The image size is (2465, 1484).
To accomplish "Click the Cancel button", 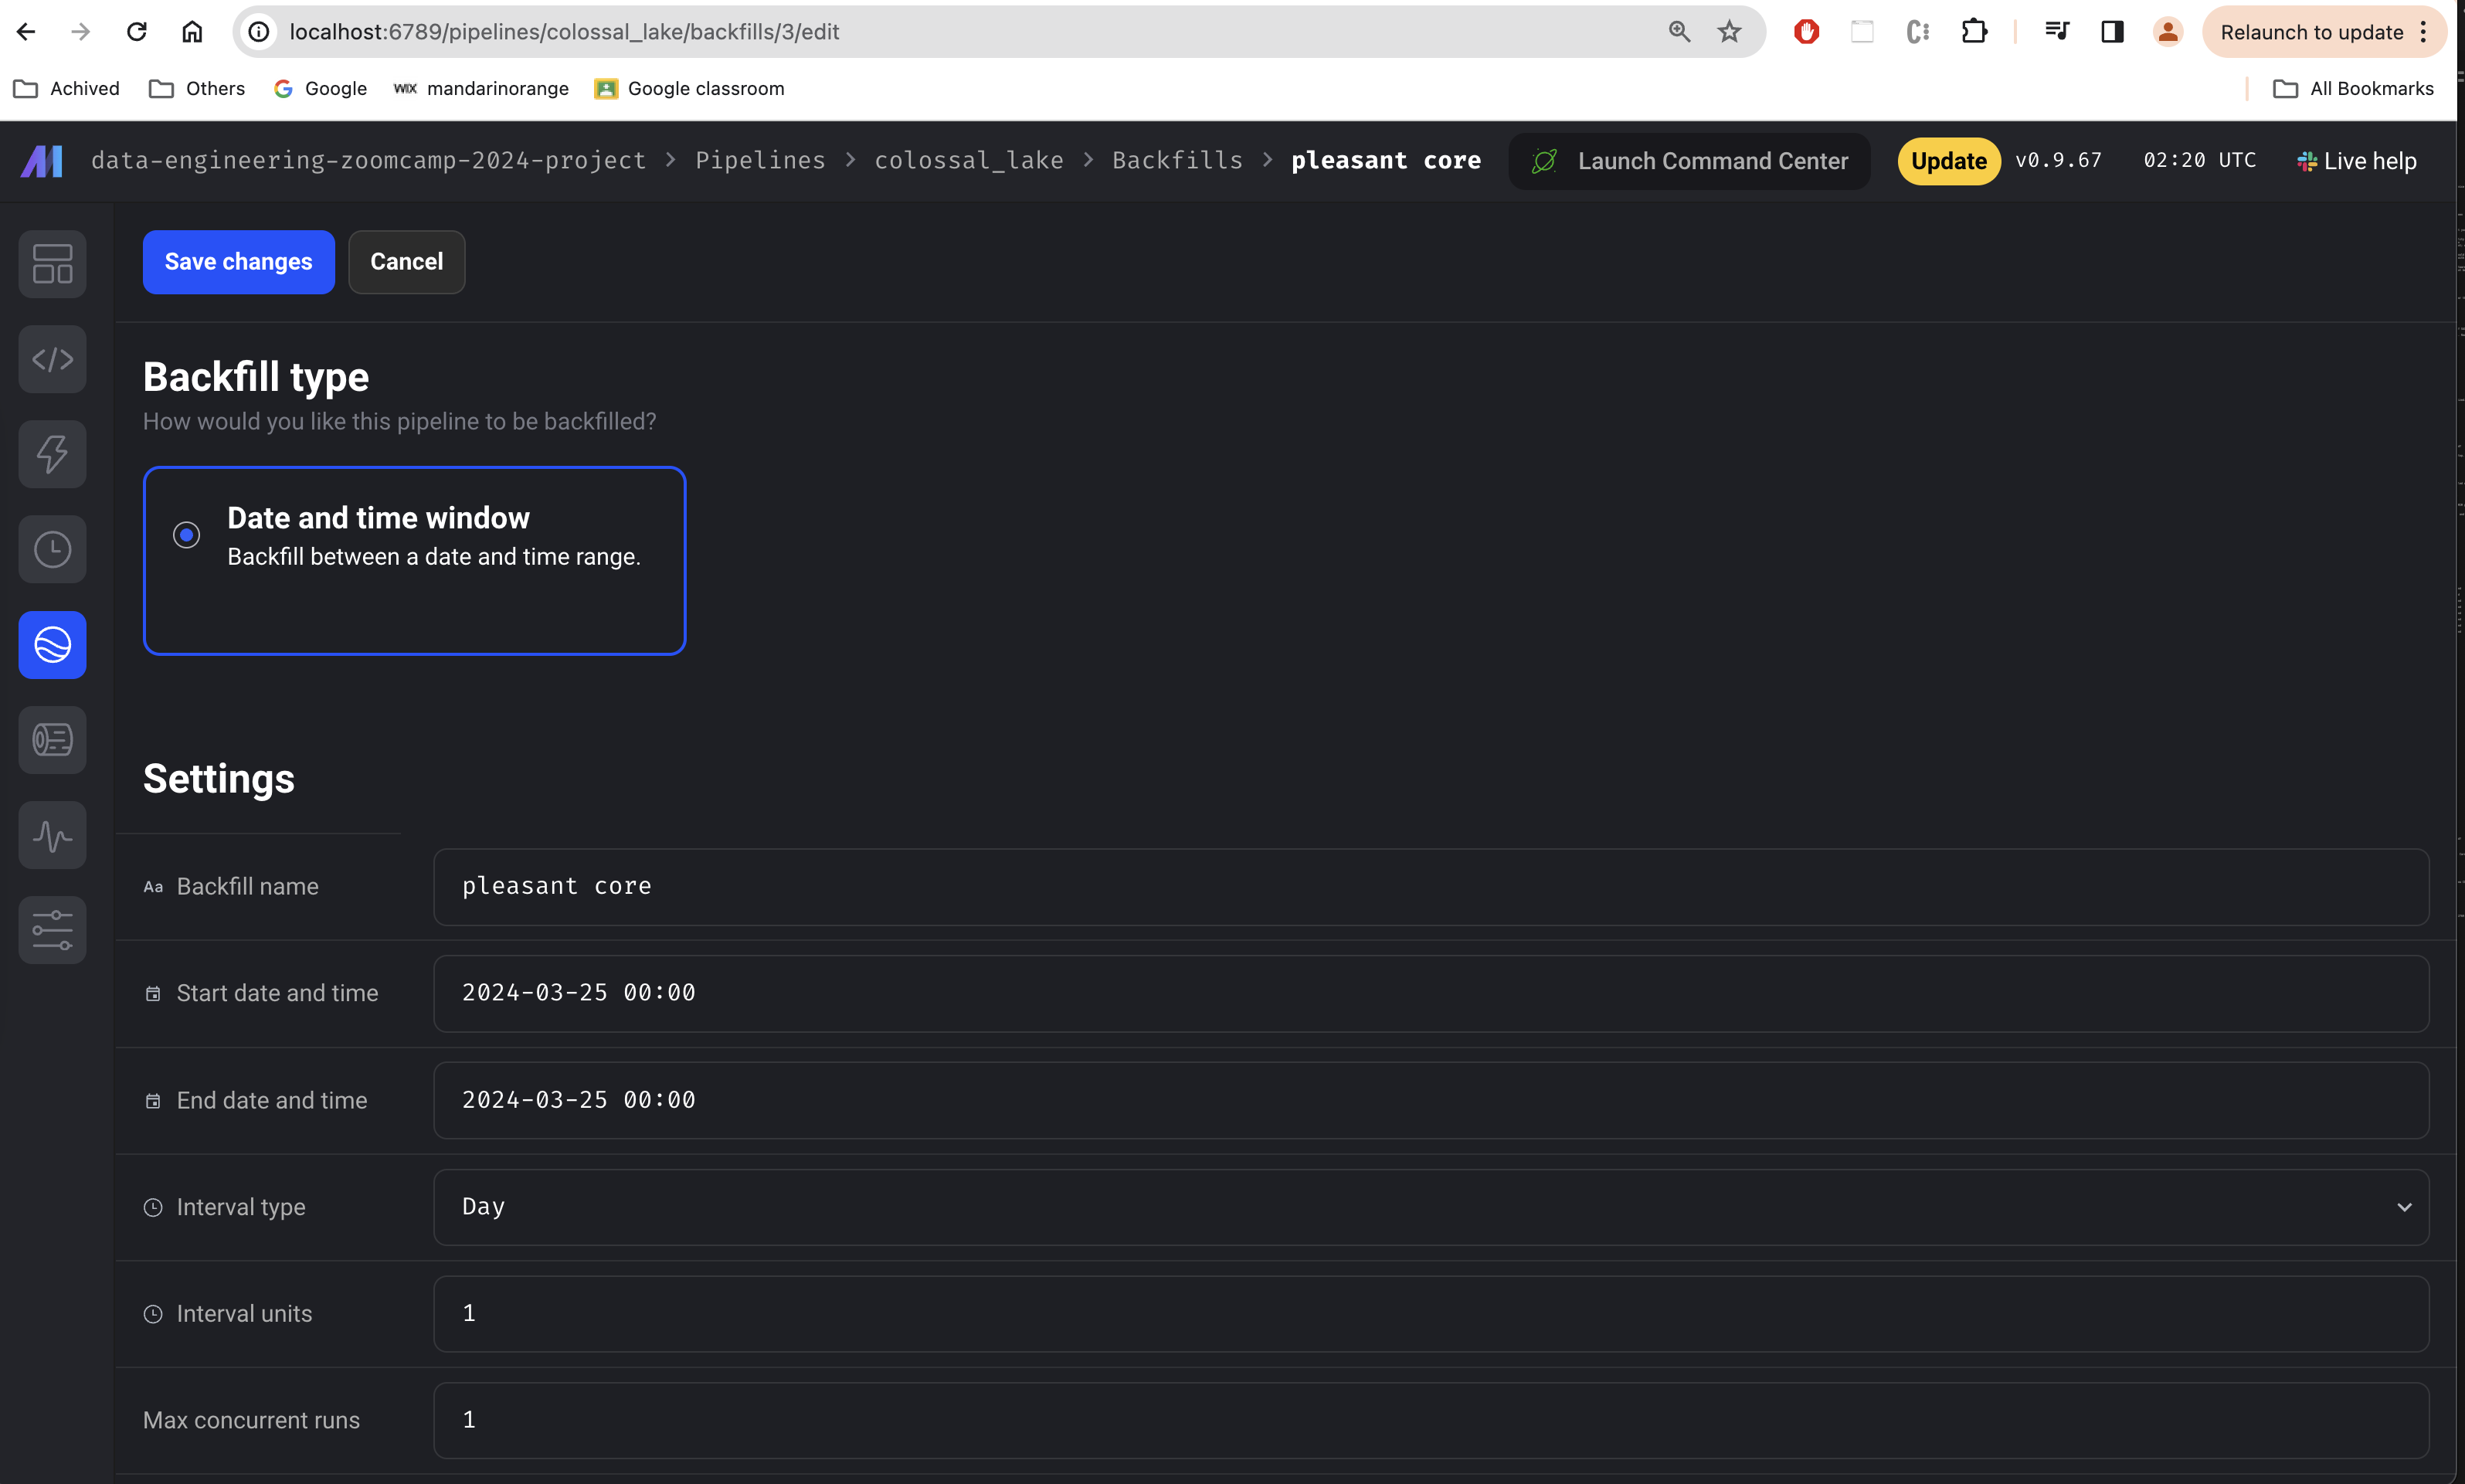I will pyautogui.click(x=407, y=262).
